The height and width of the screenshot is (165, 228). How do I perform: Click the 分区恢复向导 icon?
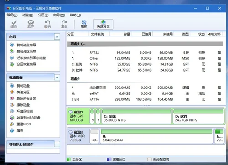coord(12,64)
